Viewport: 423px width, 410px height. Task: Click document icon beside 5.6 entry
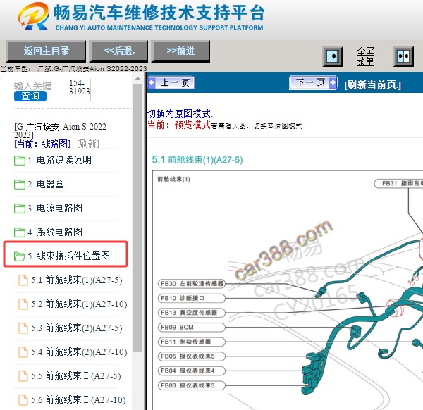tap(23, 400)
